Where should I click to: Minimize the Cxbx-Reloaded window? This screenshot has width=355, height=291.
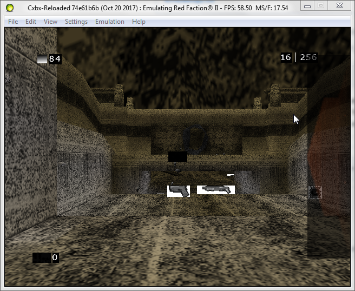pyautogui.click(x=307, y=6)
